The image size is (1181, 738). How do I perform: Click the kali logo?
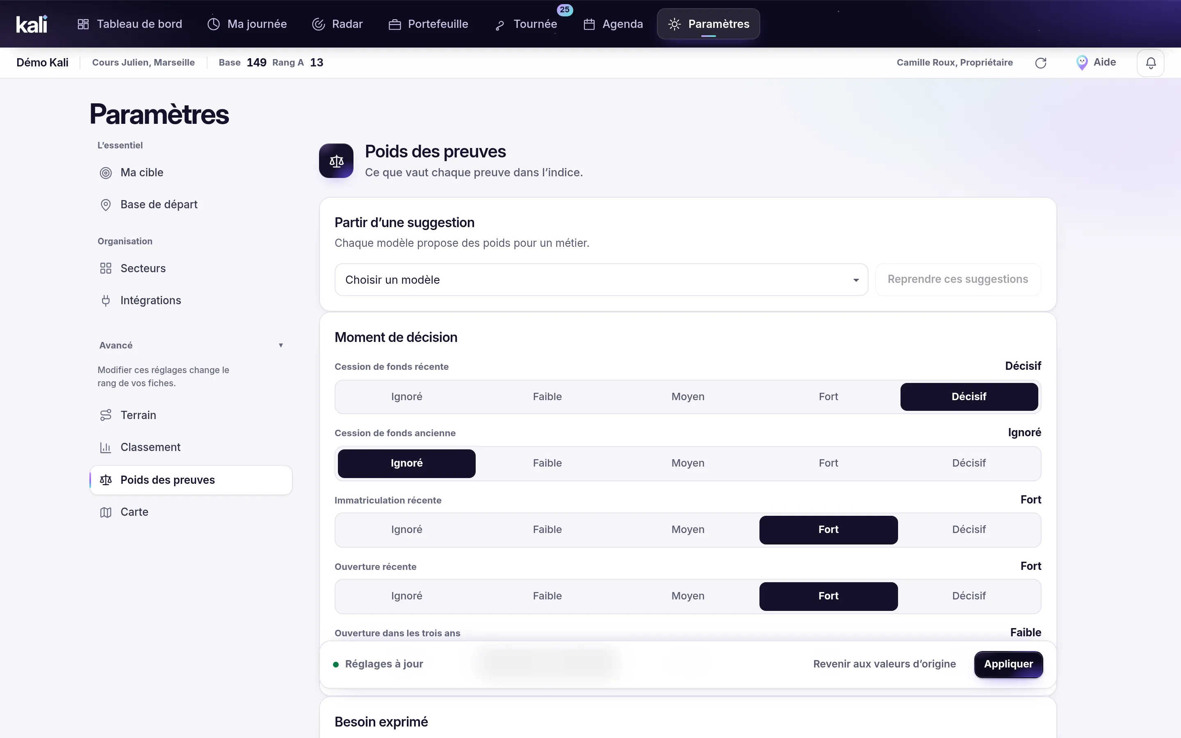pyautogui.click(x=32, y=24)
